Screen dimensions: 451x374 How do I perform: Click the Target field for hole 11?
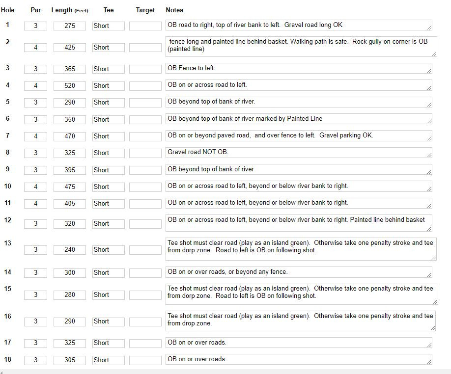click(145, 204)
